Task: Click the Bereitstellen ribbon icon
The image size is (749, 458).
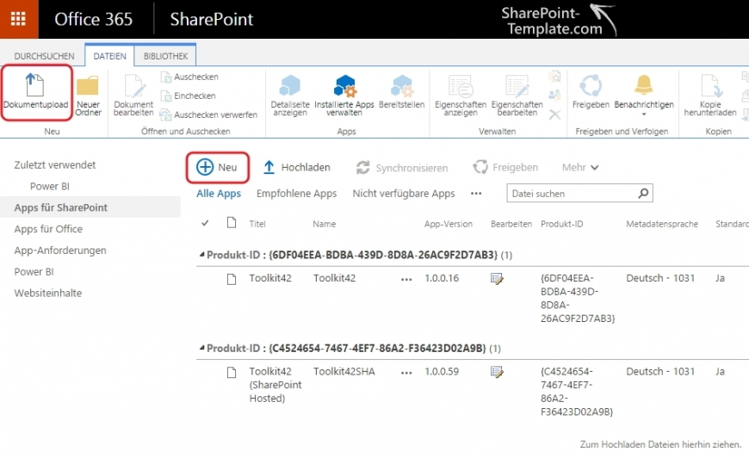Action: tap(402, 92)
